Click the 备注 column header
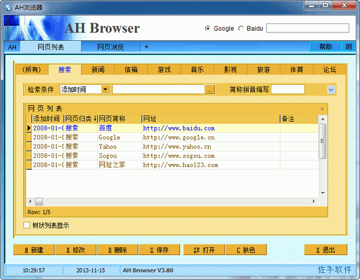 pos(299,119)
